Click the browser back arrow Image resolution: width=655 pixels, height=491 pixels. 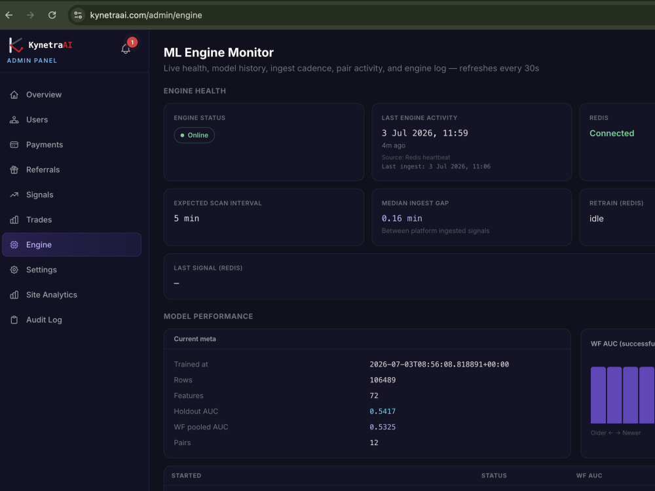pos(9,15)
